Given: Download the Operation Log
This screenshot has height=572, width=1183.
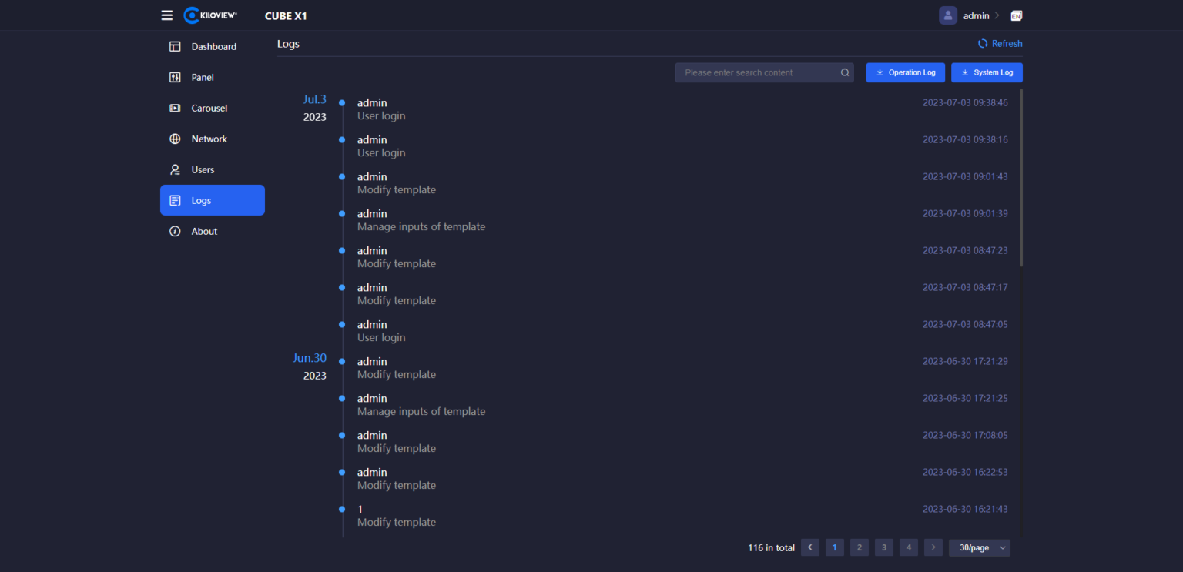Looking at the screenshot, I should (x=905, y=72).
